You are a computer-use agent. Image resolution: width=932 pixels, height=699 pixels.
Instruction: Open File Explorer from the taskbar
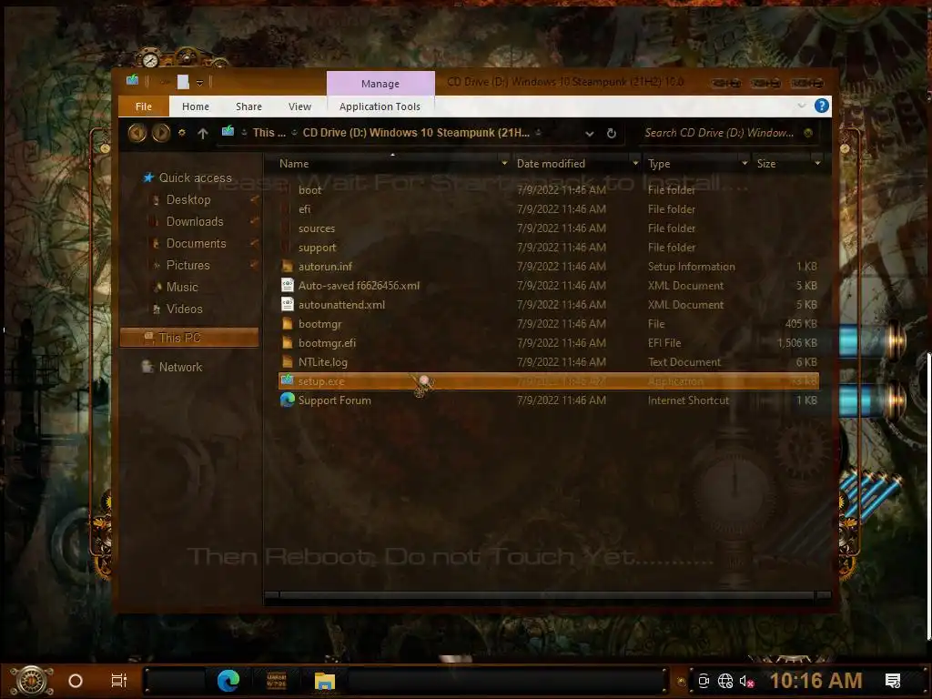[325, 681]
